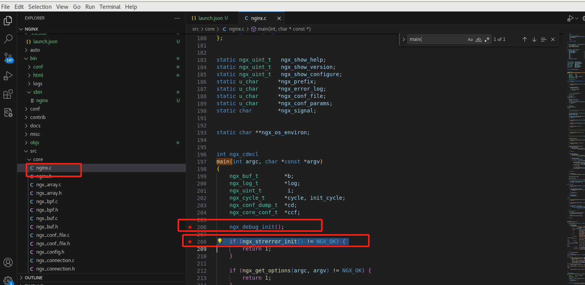Open ngx_config.h in explorer
585x285 pixels.
coord(101,252)
